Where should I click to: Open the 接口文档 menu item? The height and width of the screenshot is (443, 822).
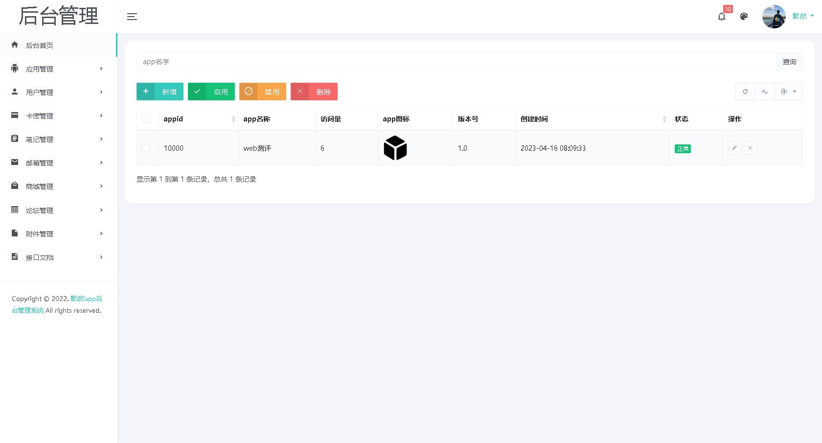click(x=40, y=257)
